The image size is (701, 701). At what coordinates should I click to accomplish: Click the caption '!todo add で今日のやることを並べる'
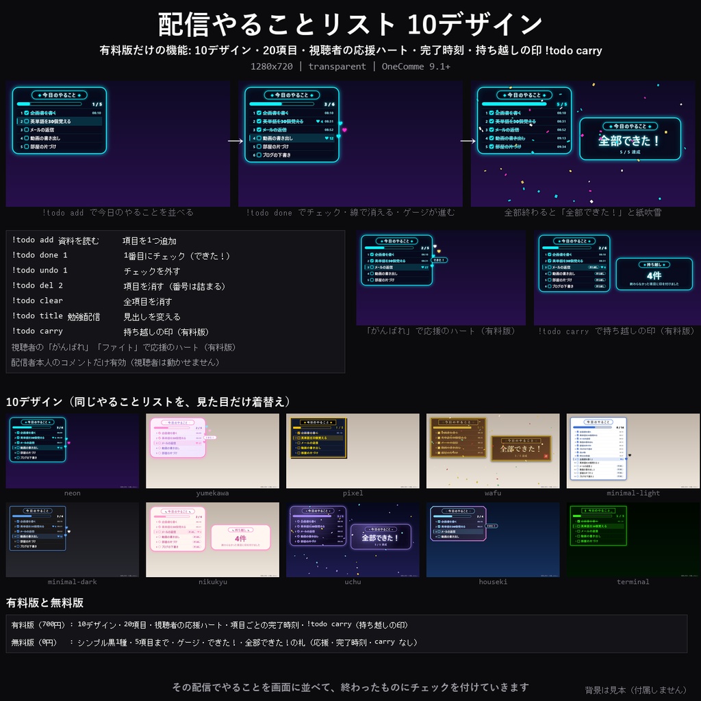[118, 213]
